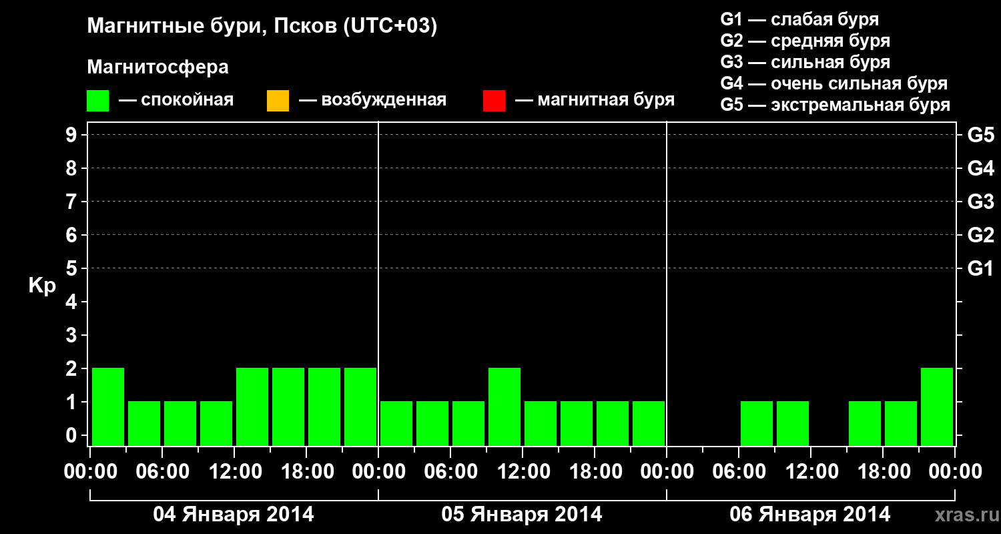The width and height of the screenshot is (1001, 534).
Task: Click the G4 label on right axis
Action: pyautogui.click(x=981, y=168)
